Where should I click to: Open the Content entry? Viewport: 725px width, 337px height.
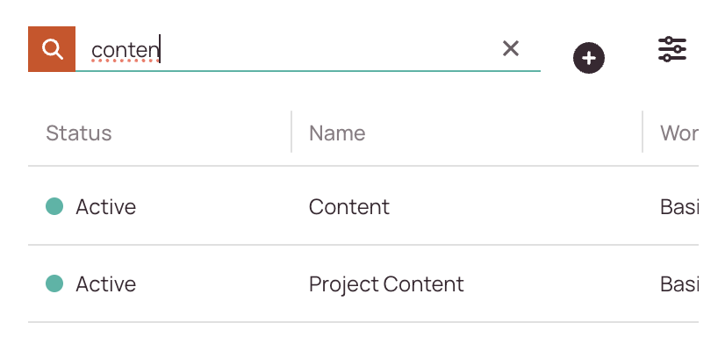point(349,206)
